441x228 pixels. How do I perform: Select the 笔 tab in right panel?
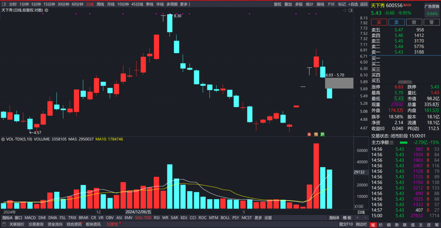pos(373,225)
